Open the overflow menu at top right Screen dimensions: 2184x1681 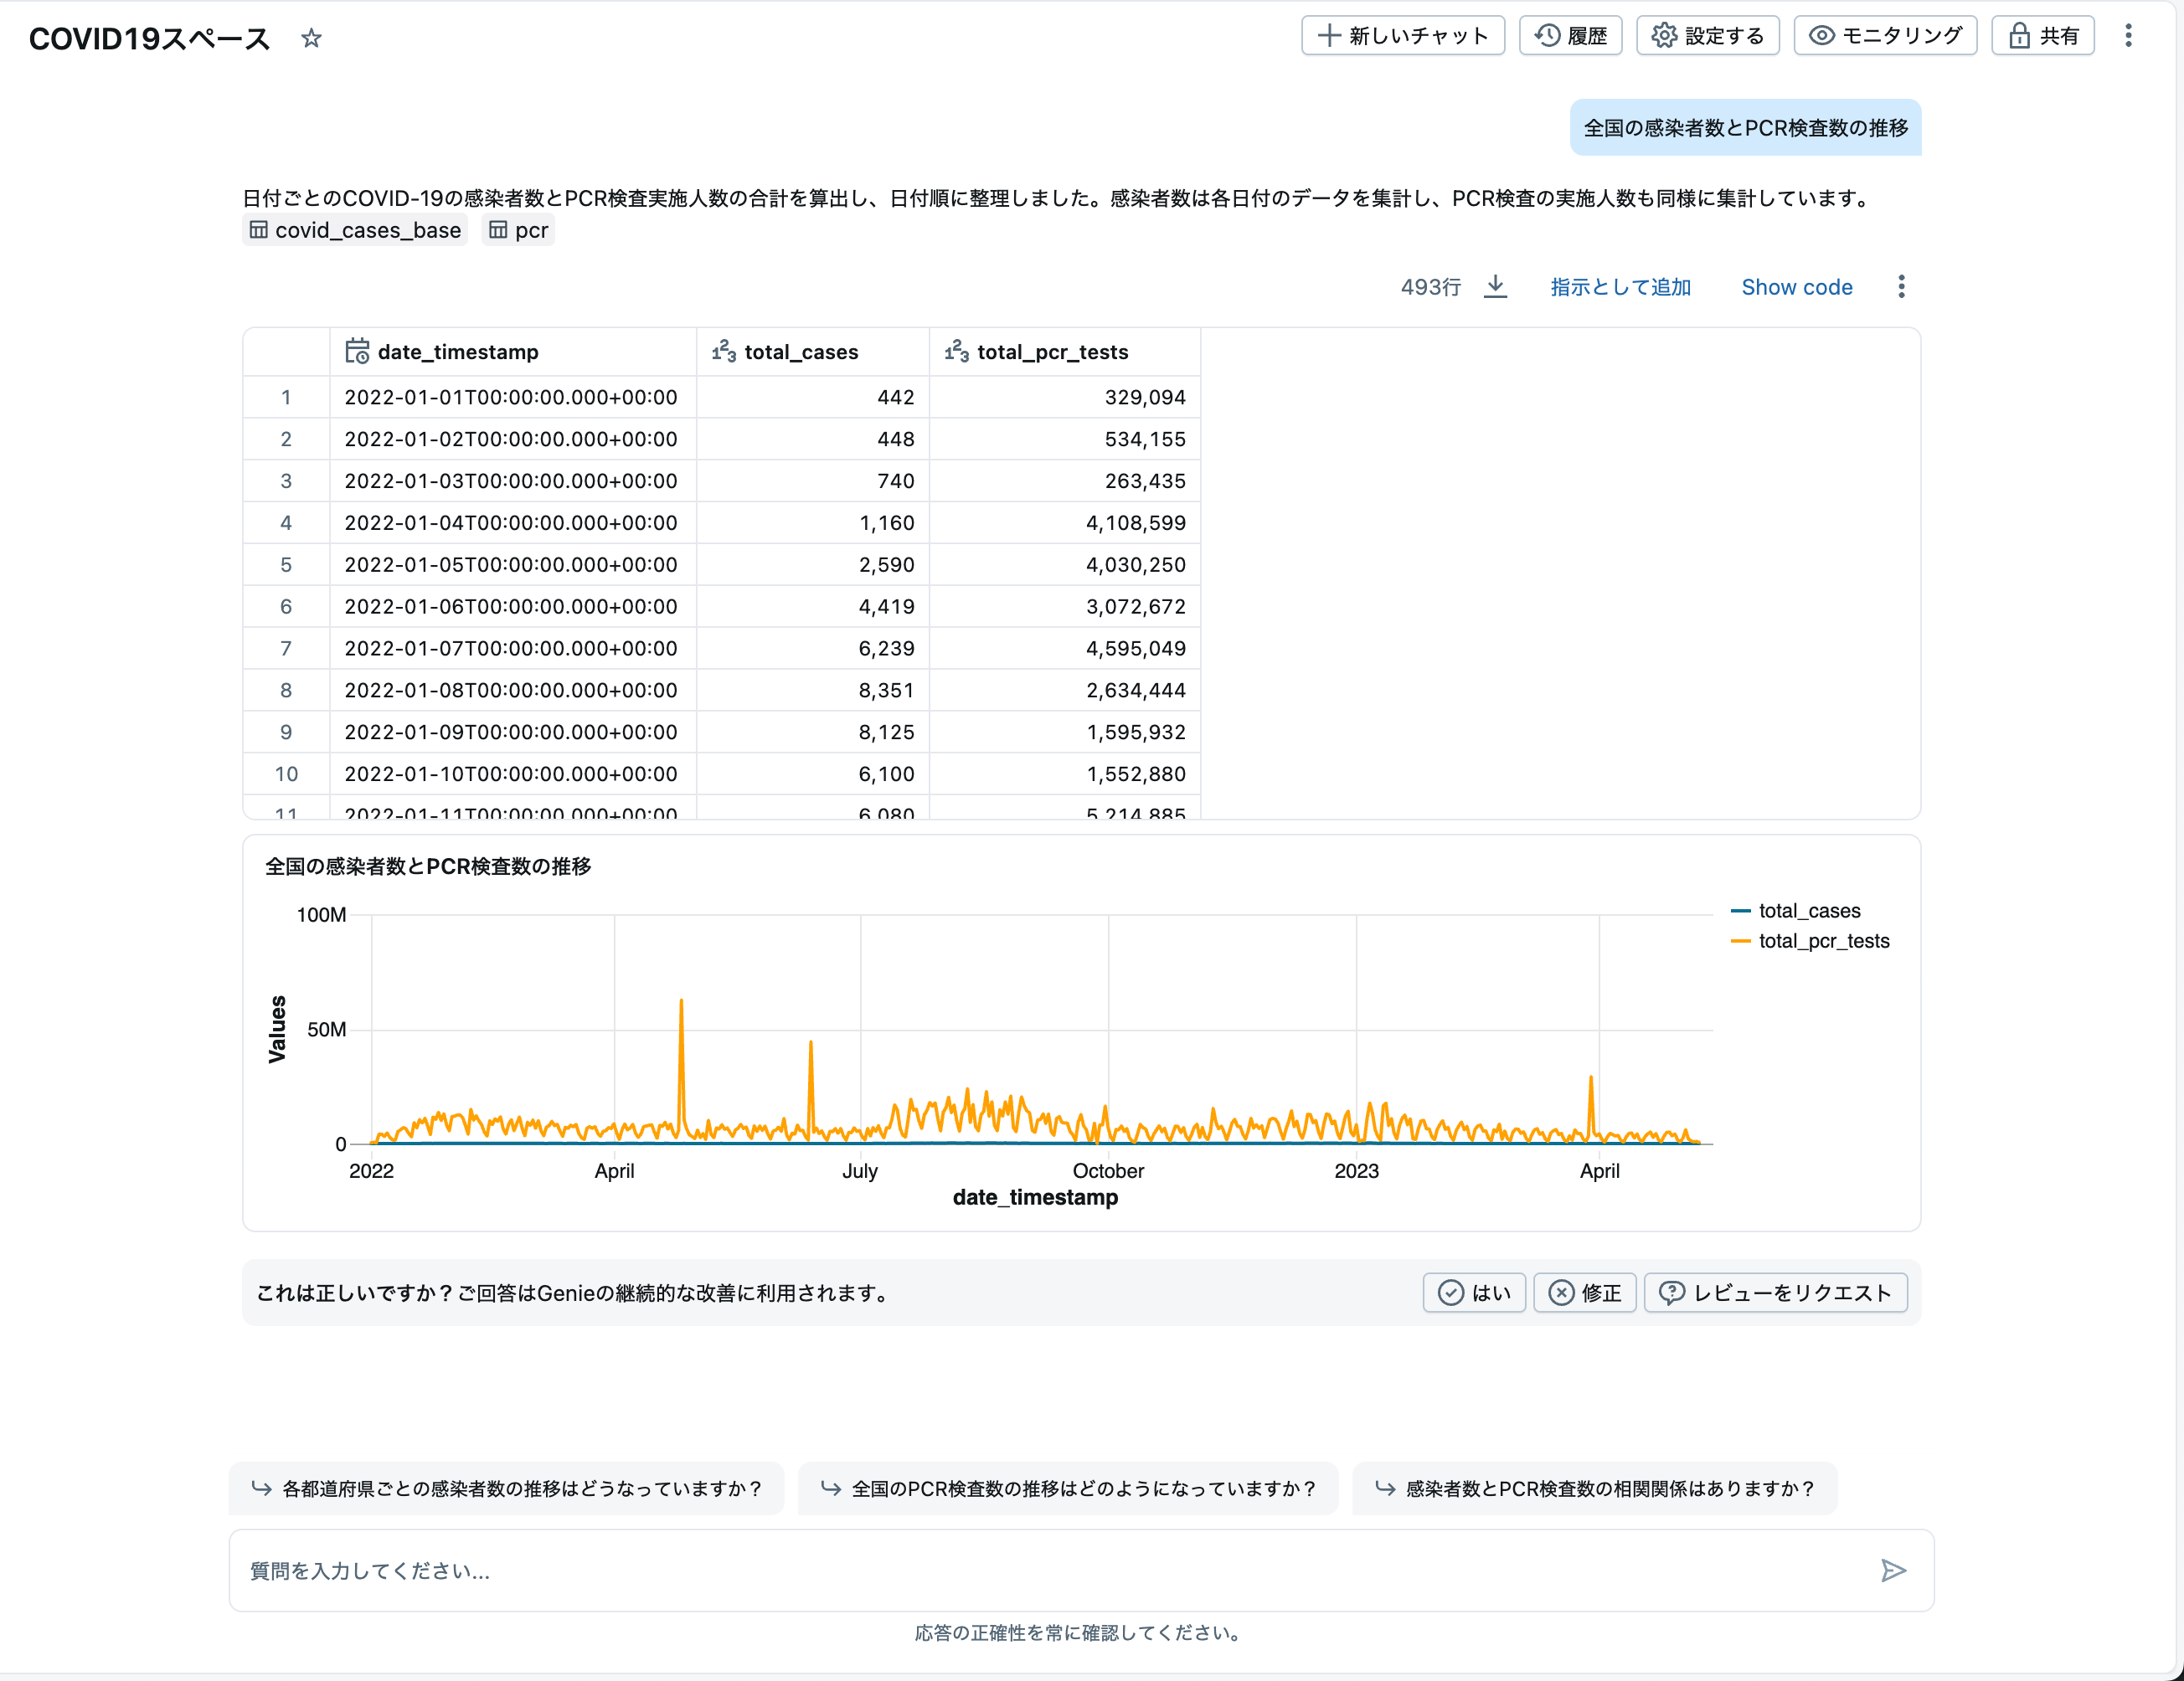2130,35
